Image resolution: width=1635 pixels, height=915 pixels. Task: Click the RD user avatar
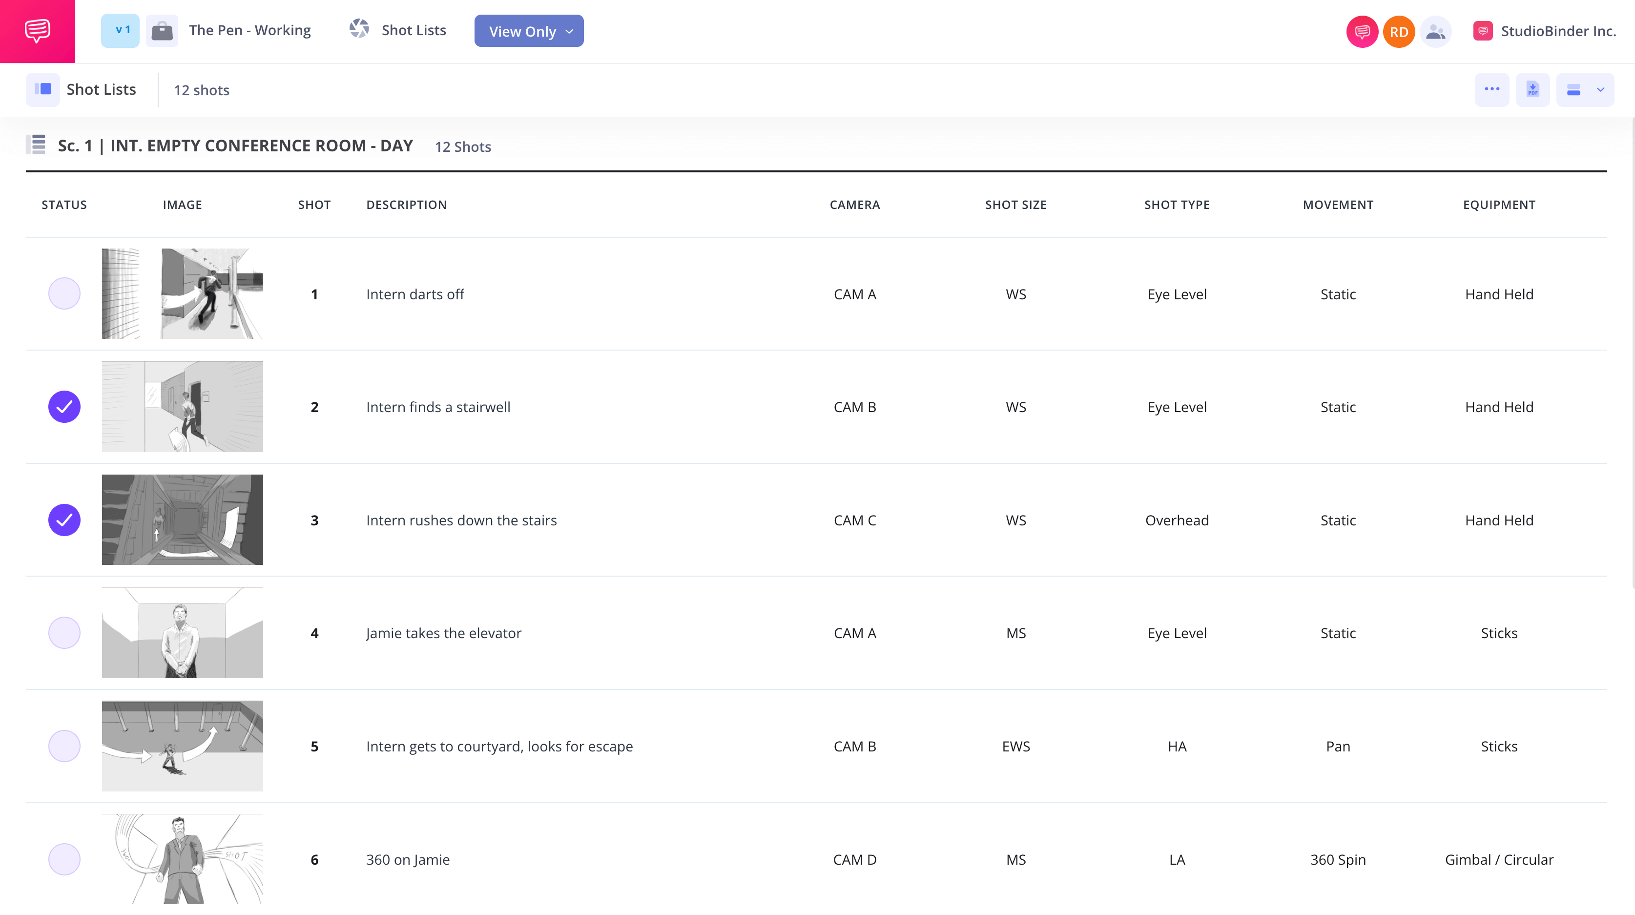tap(1398, 32)
